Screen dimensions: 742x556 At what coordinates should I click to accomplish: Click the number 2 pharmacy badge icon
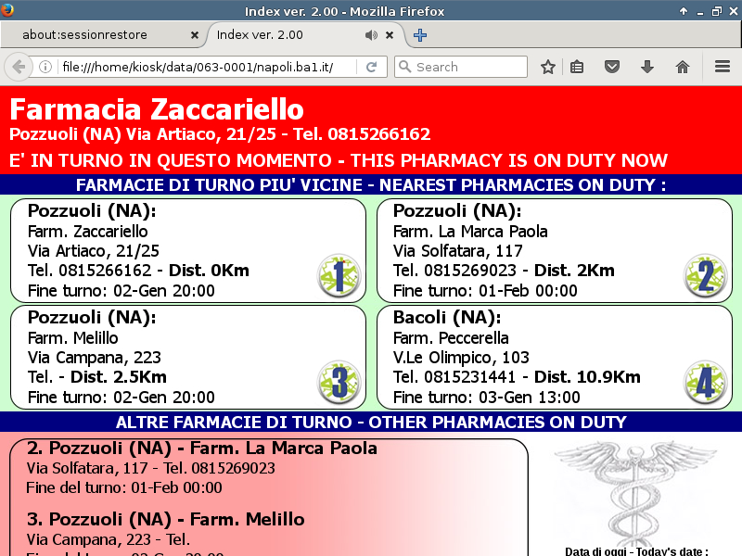[x=705, y=276]
